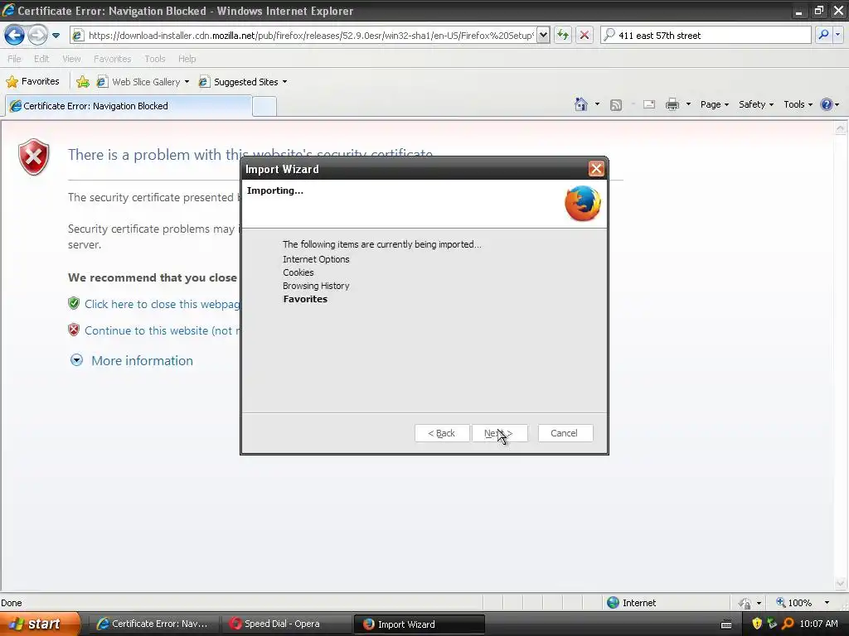Image resolution: width=849 pixels, height=636 pixels.
Task: Open the Help menu
Action: point(187,59)
